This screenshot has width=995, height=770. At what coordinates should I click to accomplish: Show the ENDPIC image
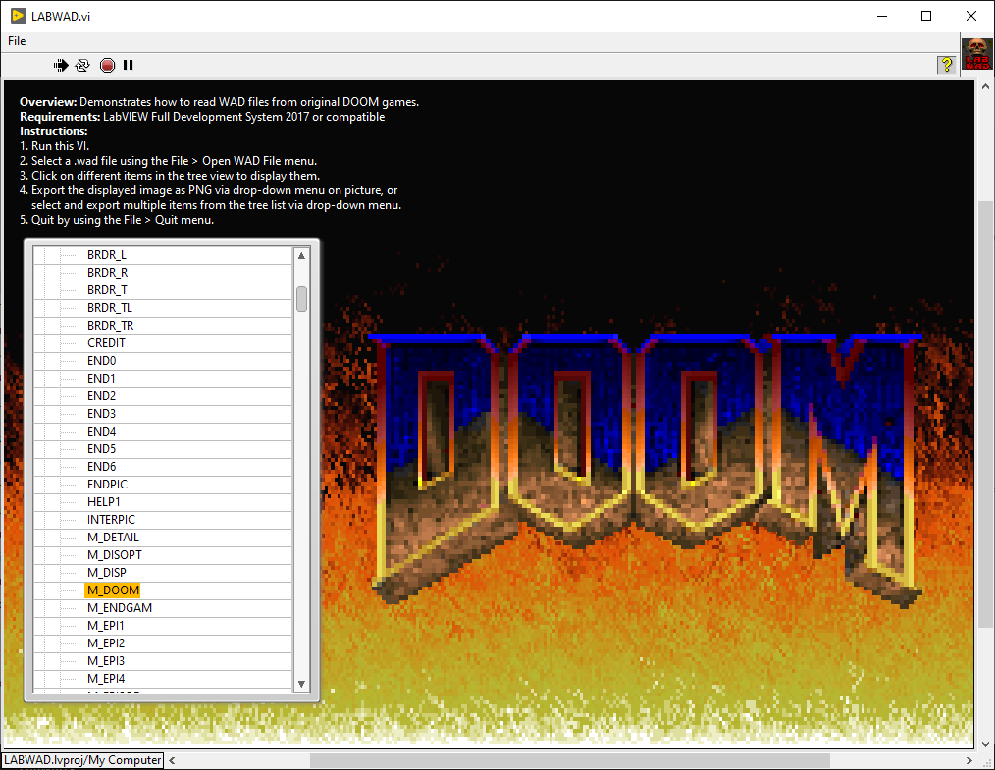pyautogui.click(x=107, y=485)
